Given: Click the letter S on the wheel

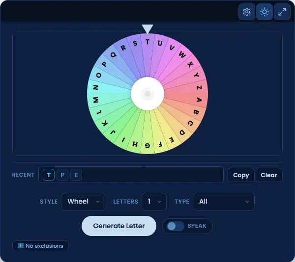Looking at the screenshot, I should click(x=135, y=43).
